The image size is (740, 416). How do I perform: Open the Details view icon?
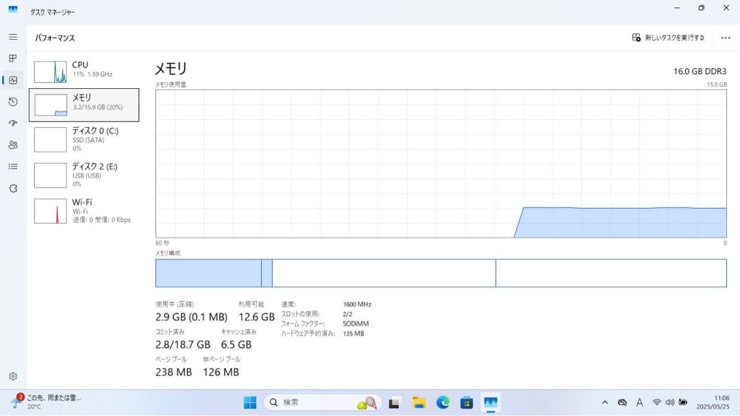[x=12, y=166]
